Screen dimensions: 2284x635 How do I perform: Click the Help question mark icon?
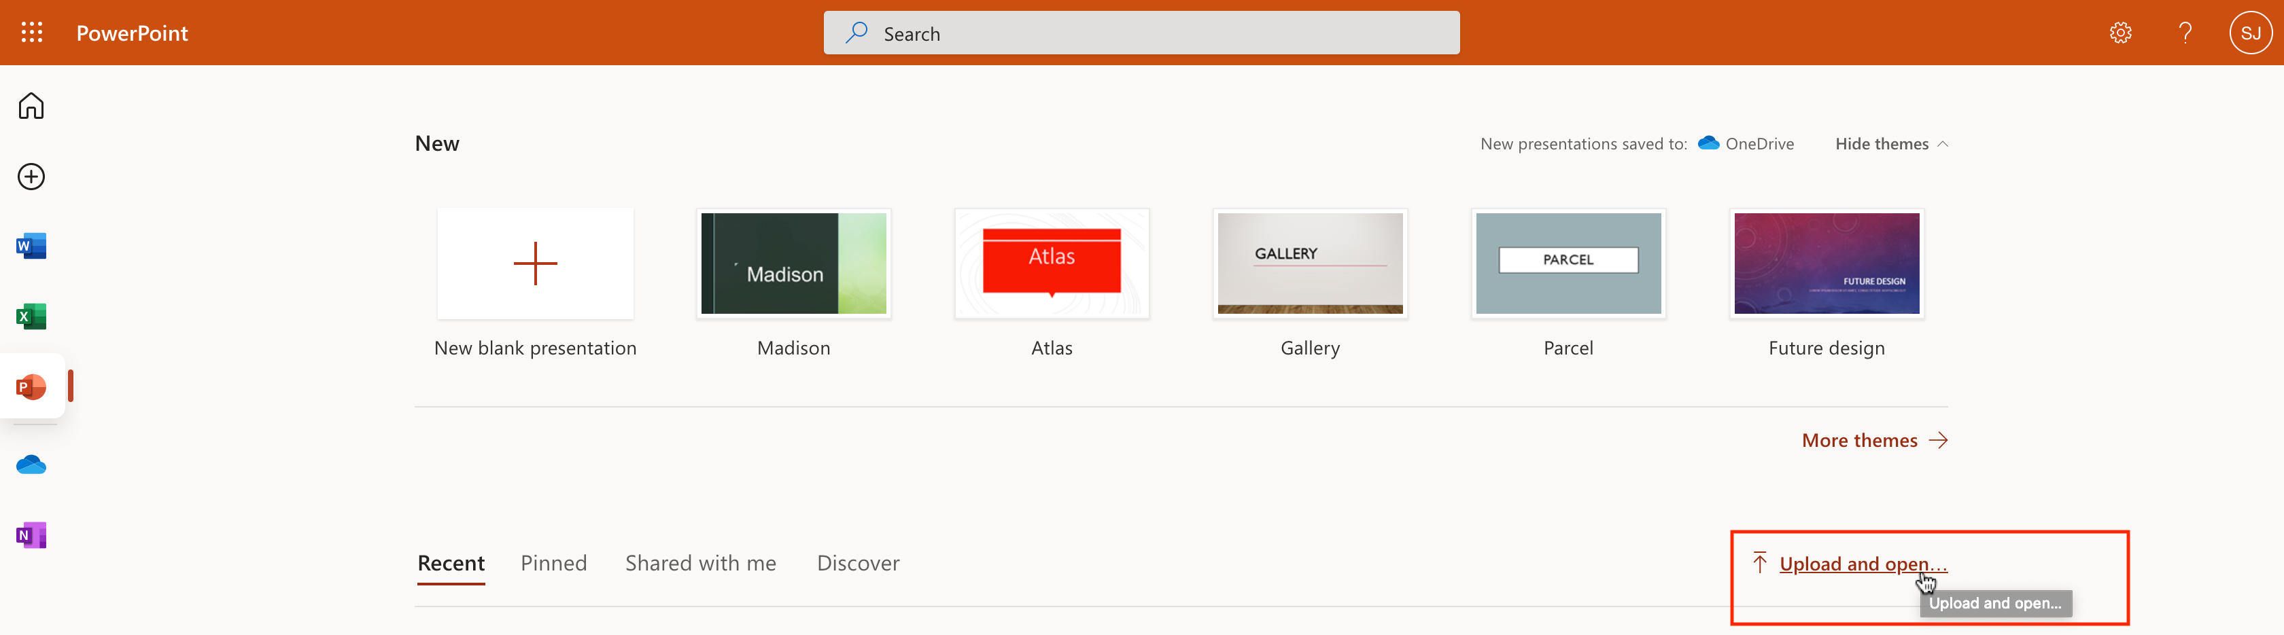point(2185,33)
